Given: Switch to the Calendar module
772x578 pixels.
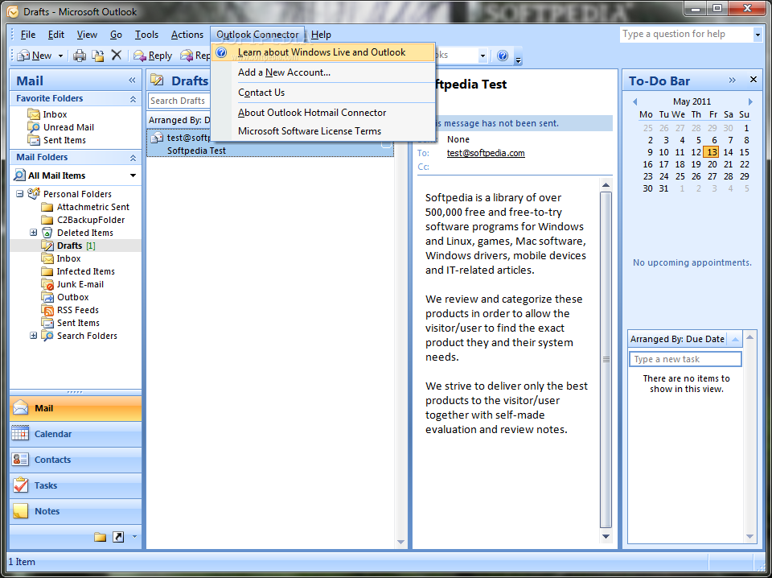Looking at the screenshot, I should pyautogui.click(x=76, y=434).
